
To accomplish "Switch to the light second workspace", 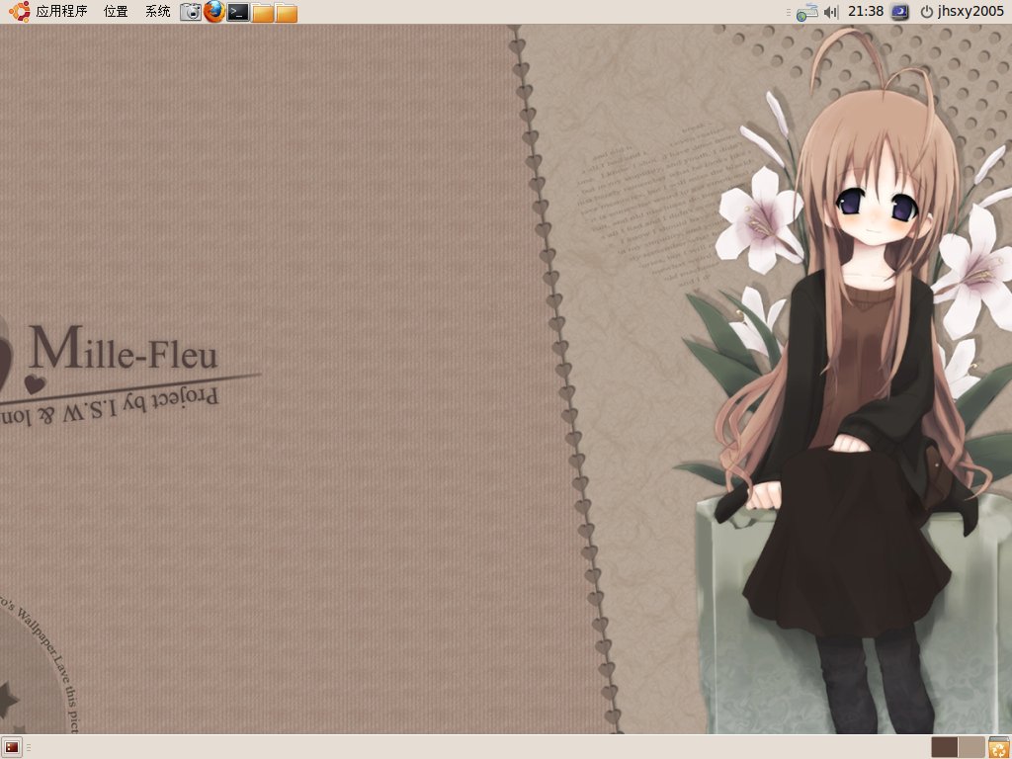I will point(971,747).
